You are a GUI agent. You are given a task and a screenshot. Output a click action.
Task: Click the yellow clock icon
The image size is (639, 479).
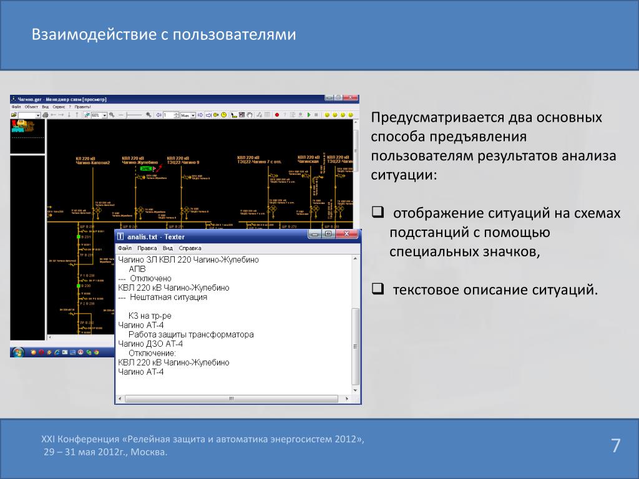224,115
